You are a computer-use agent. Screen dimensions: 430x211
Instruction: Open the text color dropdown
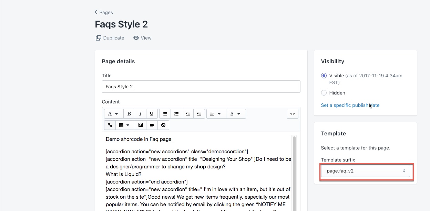click(236, 114)
